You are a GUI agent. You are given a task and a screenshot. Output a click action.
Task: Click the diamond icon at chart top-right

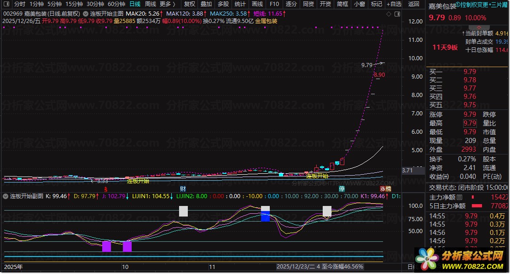[x=389, y=14]
